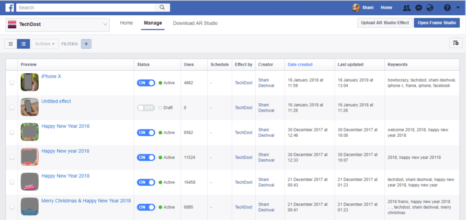466x220 pixels.
Task: Open the notifications globe icon
Action: [x=430, y=8]
